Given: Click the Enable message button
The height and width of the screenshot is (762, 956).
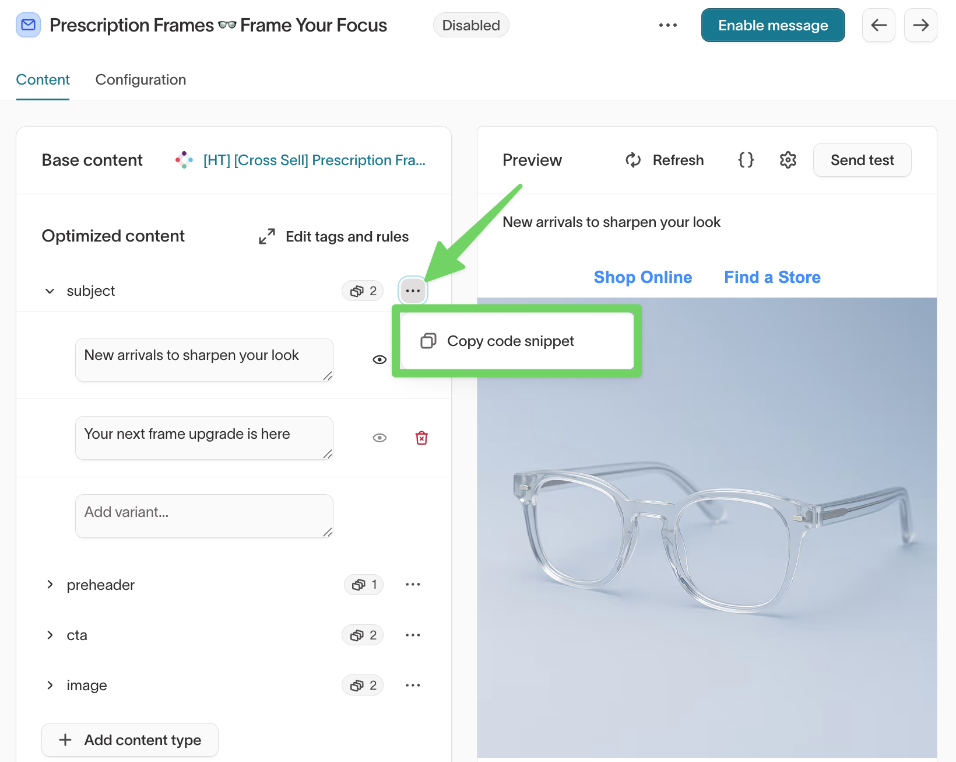Looking at the screenshot, I should point(772,25).
